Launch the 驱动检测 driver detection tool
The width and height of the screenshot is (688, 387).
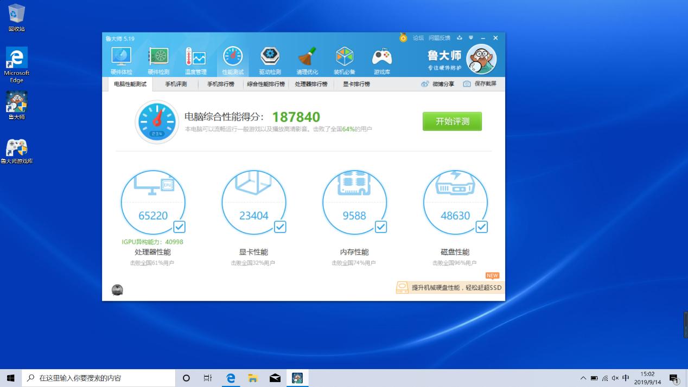click(270, 59)
